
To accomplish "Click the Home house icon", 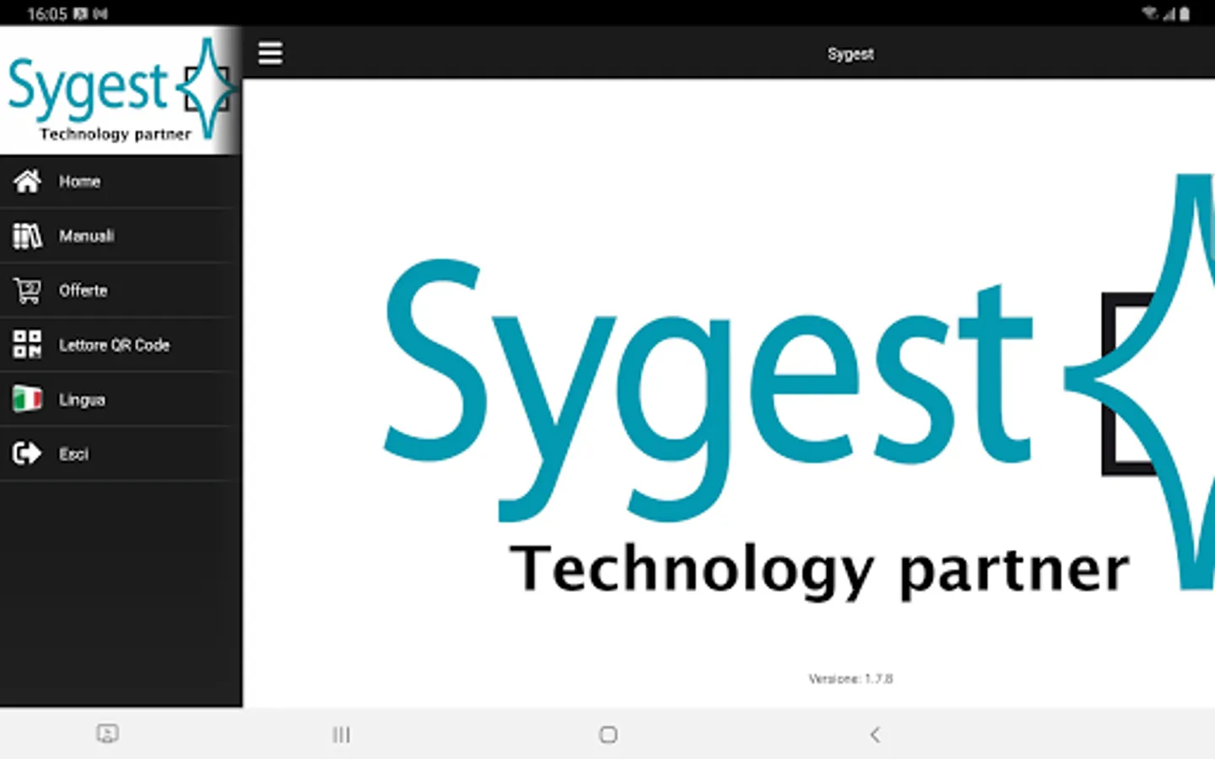I will [27, 181].
